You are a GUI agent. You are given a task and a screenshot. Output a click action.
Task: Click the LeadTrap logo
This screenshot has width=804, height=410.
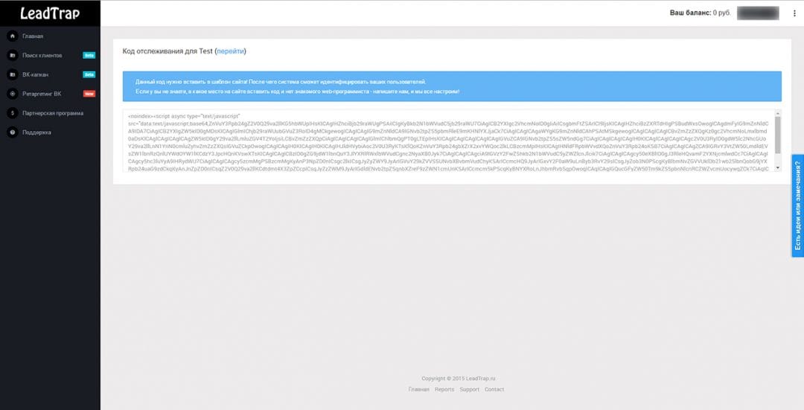[x=50, y=13]
